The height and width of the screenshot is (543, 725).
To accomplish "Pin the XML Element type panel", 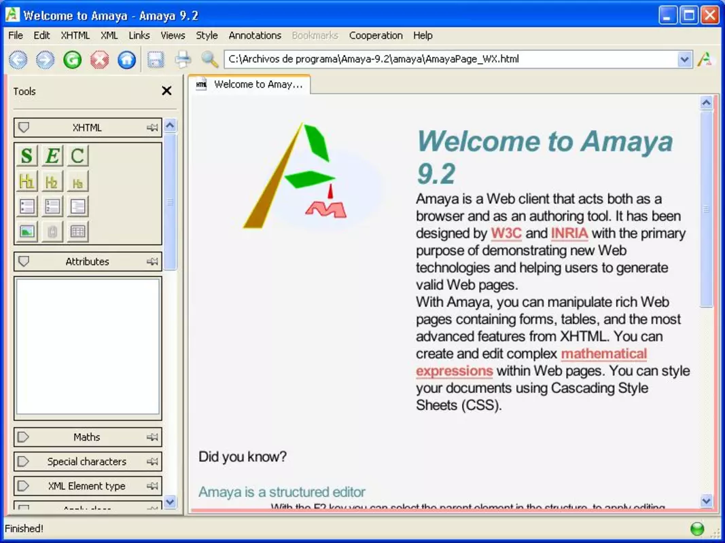I will (152, 486).
